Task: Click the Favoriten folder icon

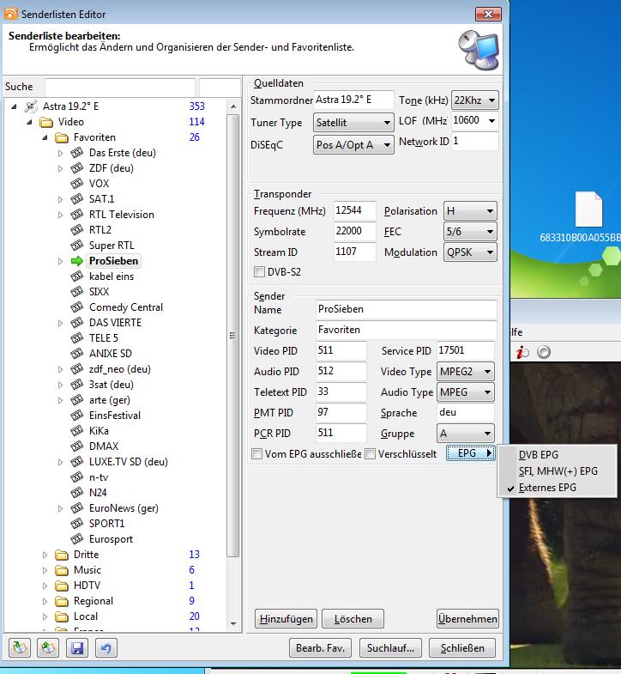Action: (x=62, y=137)
